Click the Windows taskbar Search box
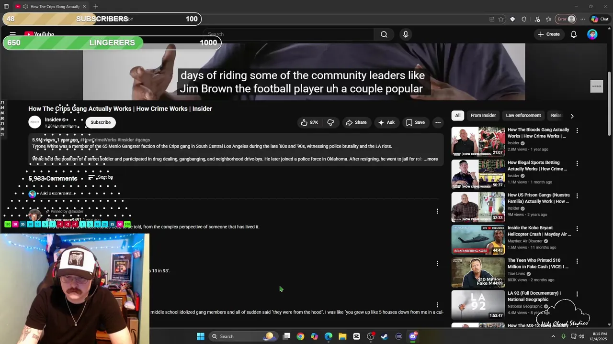Image resolution: width=613 pixels, height=344 pixels. click(x=243, y=336)
